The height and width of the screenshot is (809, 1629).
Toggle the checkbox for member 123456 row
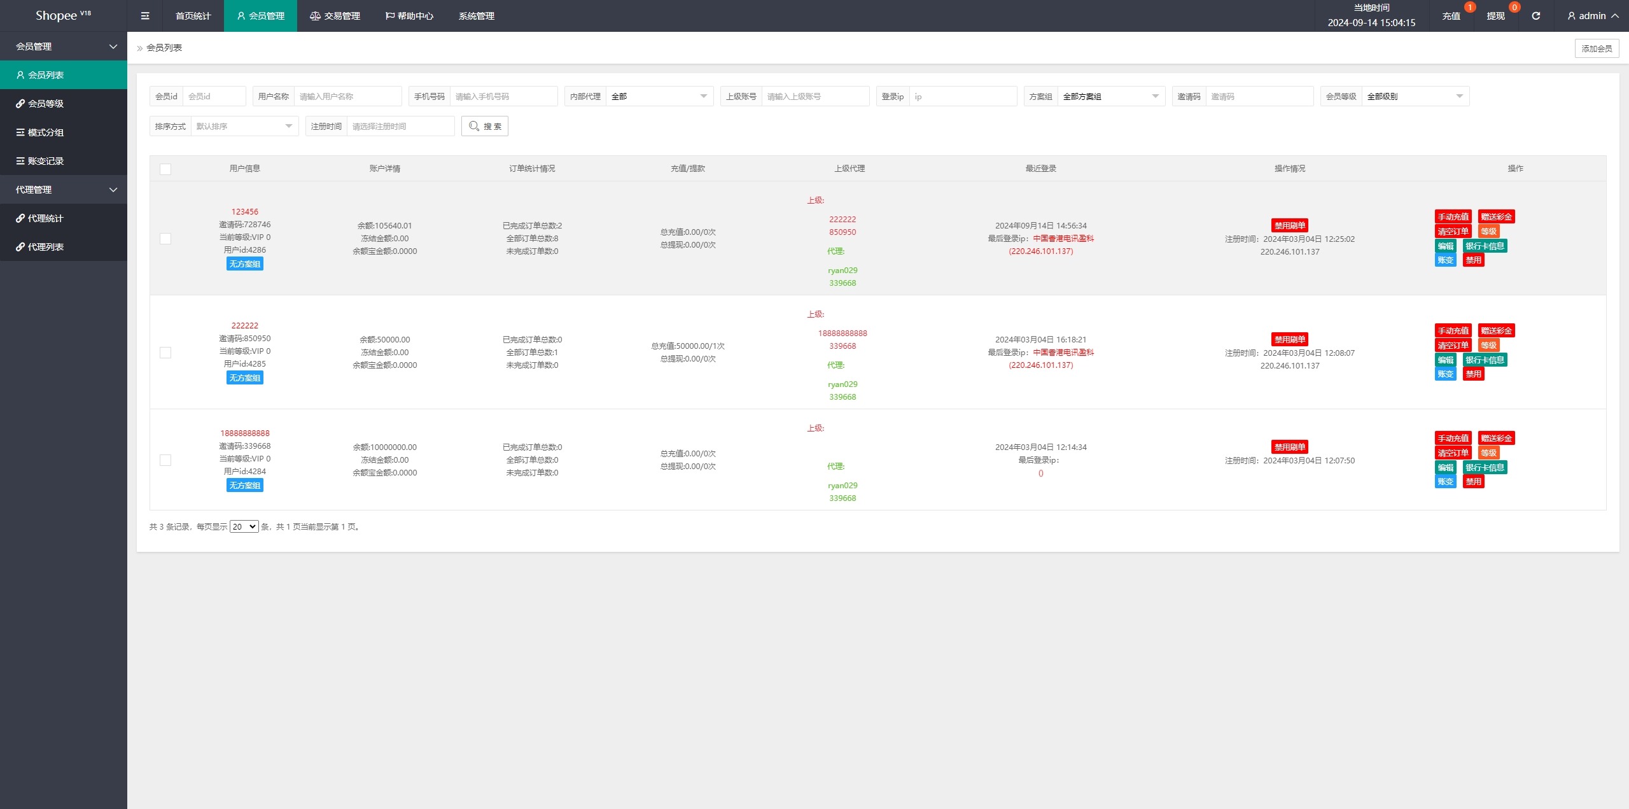click(165, 239)
